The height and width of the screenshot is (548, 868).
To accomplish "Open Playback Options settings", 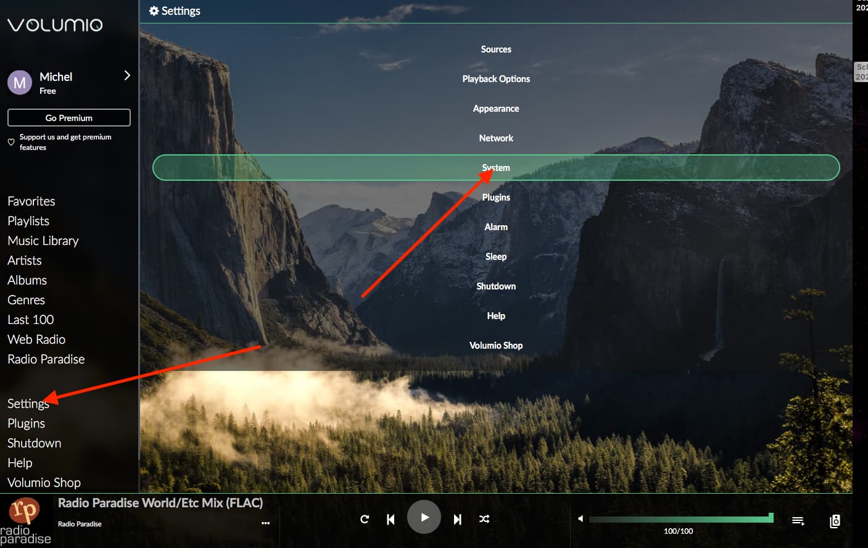I will [x=496, y=79].
